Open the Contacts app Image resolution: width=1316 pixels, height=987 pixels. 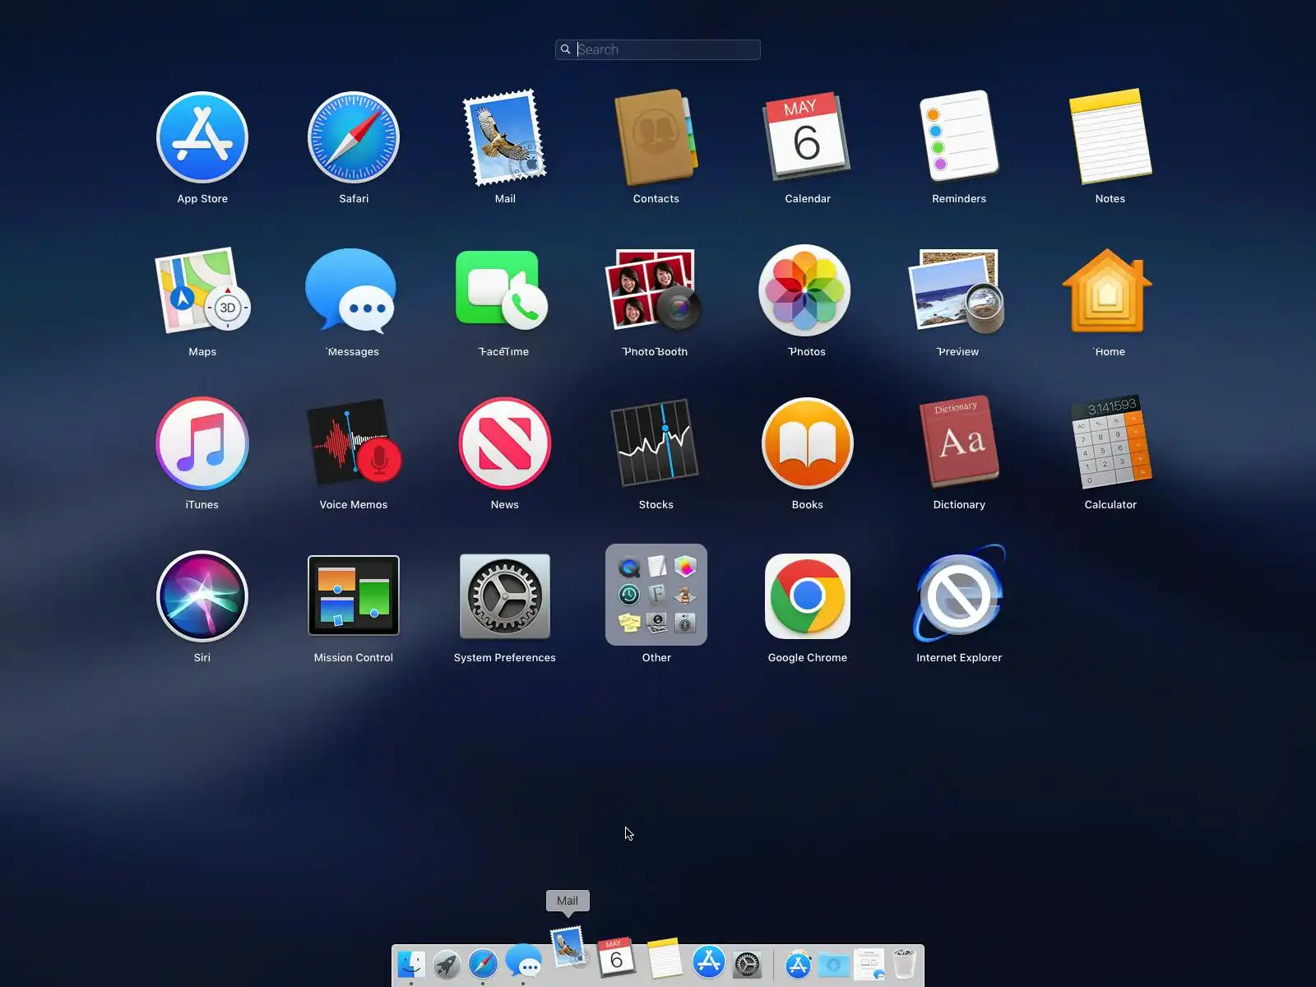(656, 137)
